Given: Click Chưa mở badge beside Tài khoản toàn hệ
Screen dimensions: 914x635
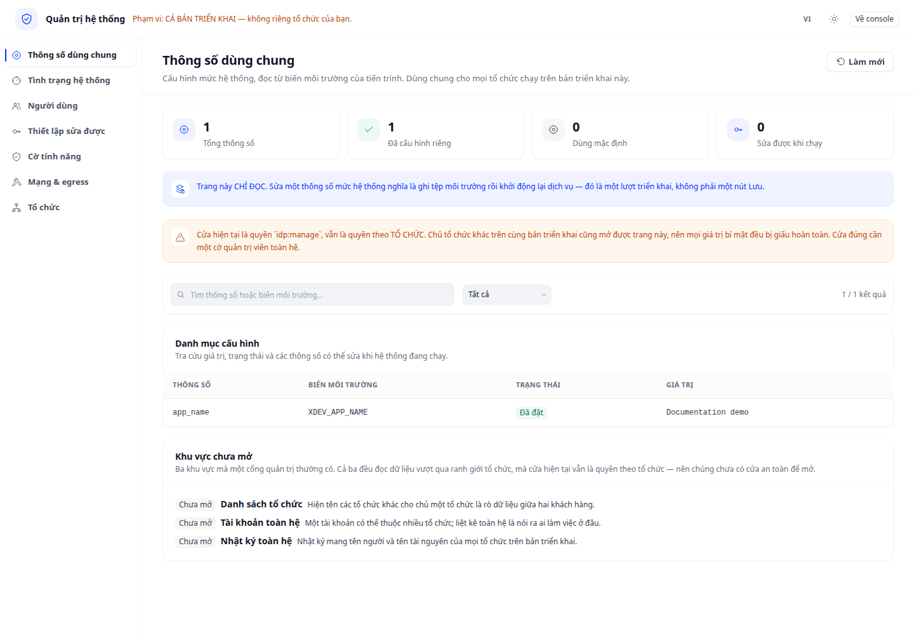Looking at the screenshot, I should click(x=195, y=523).
